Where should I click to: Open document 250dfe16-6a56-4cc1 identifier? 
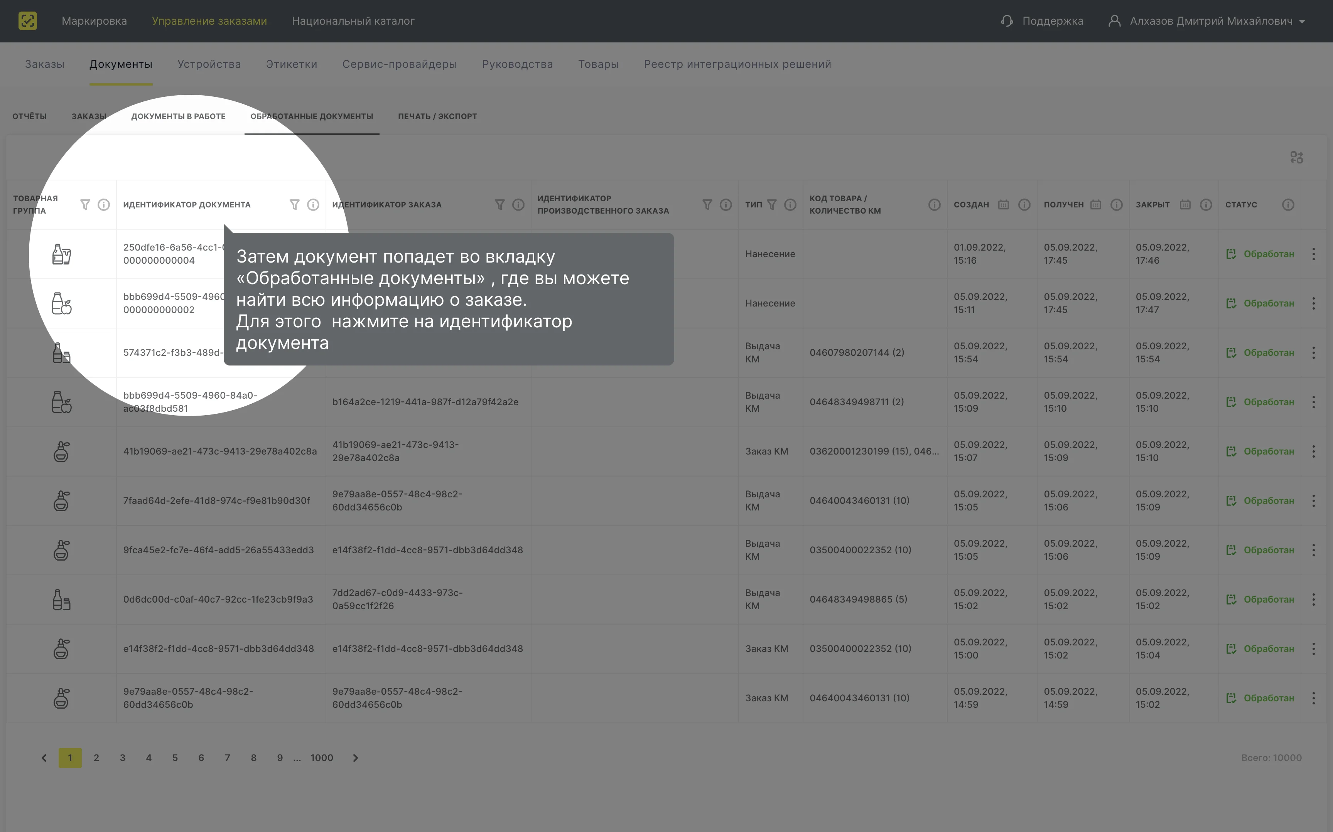pos(173,254)
